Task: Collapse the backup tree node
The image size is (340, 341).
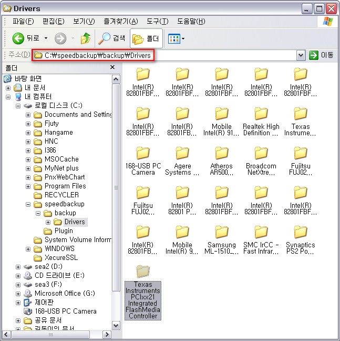Action: pyautogui.click(x=38, y=213)
